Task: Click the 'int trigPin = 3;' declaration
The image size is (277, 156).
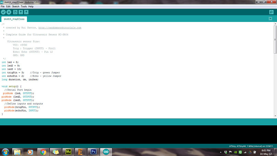Action: click(x=13, y=73)
